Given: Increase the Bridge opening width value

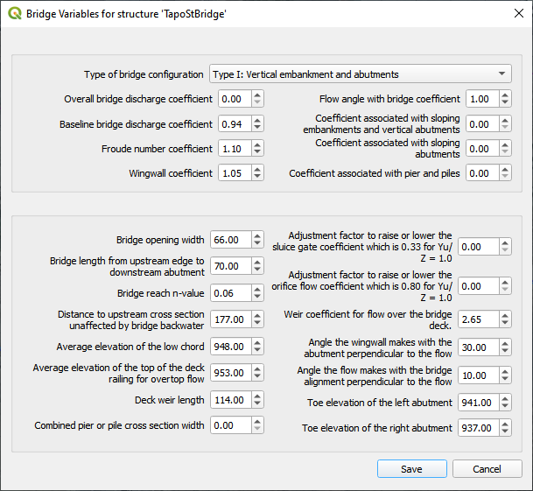Looking at the screenshot, I should pos(256,235).
